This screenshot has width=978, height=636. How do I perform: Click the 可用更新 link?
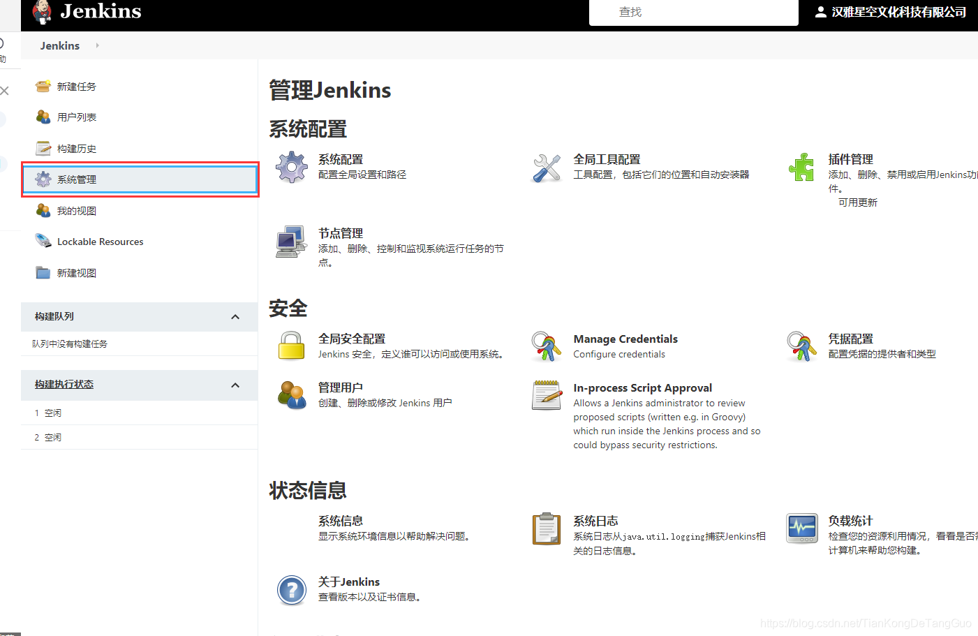coord(858,202)
